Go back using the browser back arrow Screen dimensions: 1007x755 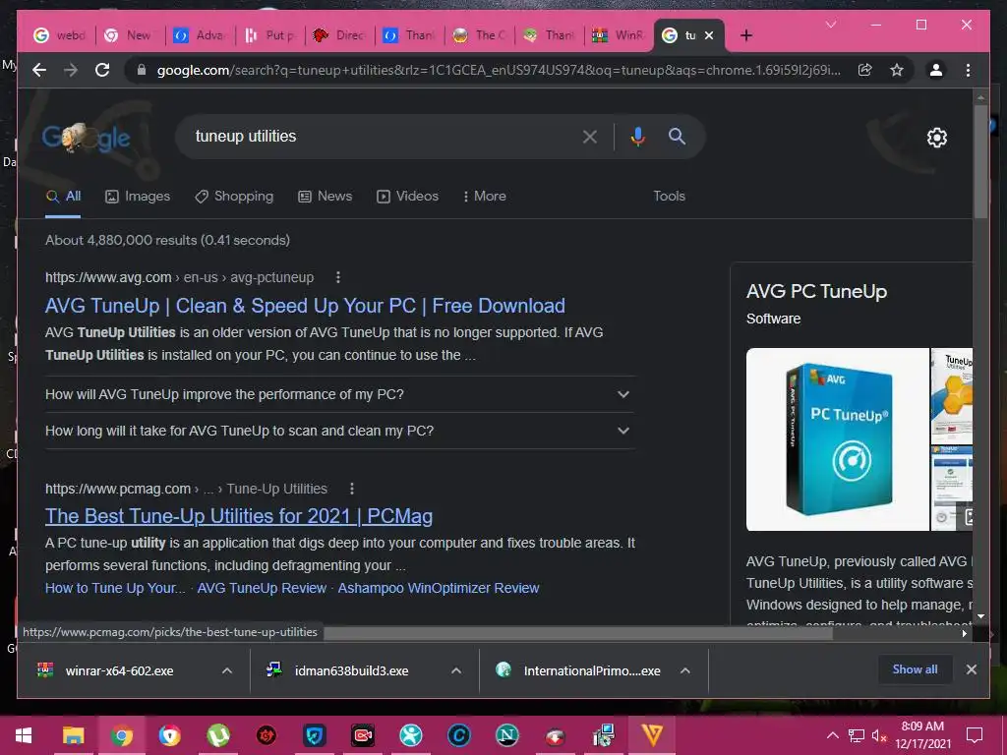(39, 70)
